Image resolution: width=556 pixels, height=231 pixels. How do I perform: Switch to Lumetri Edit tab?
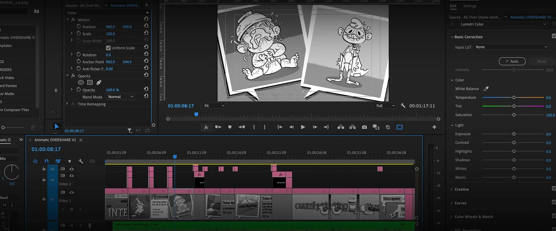[x=453, y=6]
